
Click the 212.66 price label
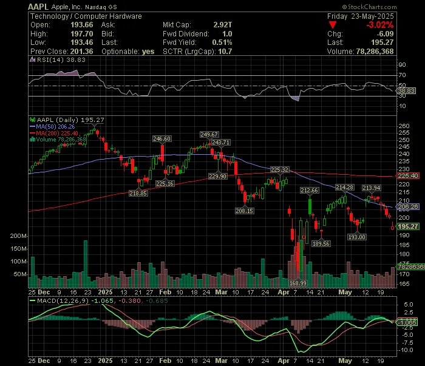click(309, 191)
